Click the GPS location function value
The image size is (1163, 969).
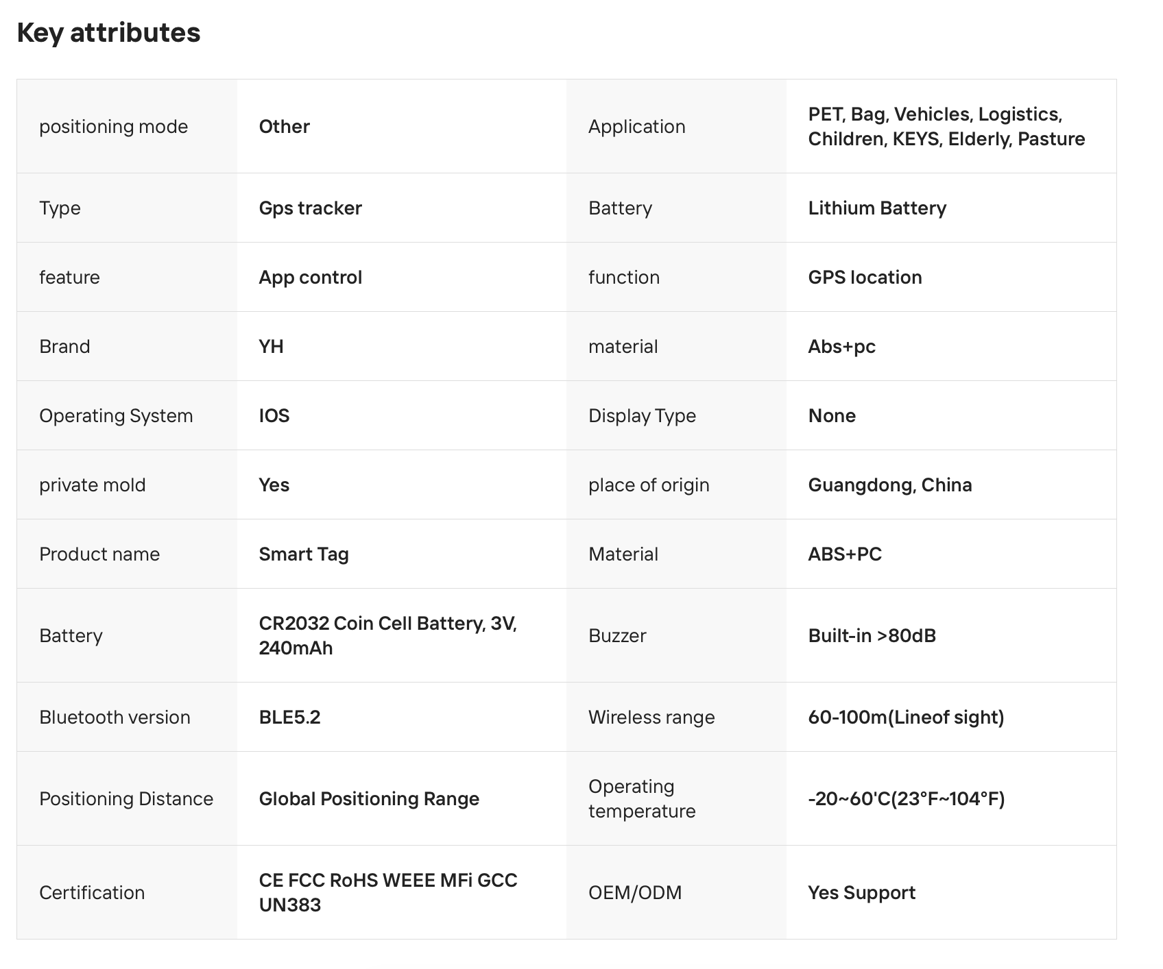(x=865, y=277)
